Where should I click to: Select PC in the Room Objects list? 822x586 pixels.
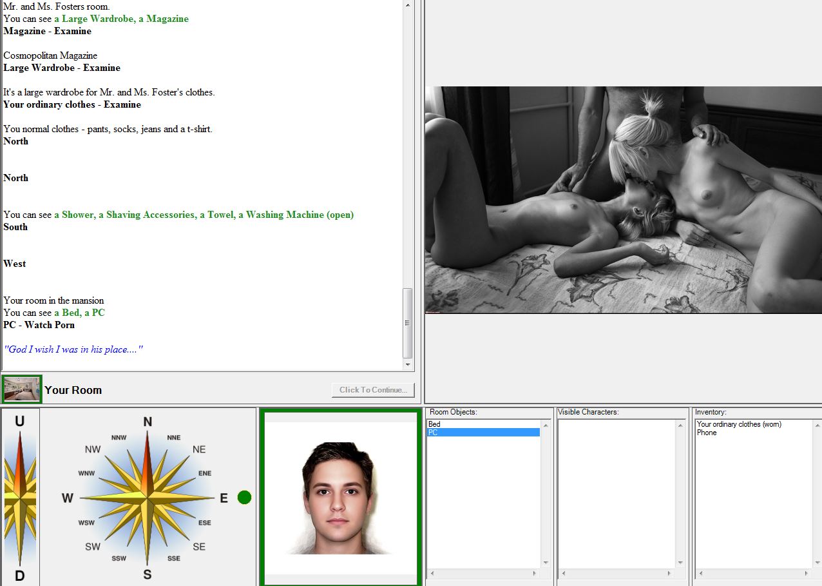click(433, 433)
